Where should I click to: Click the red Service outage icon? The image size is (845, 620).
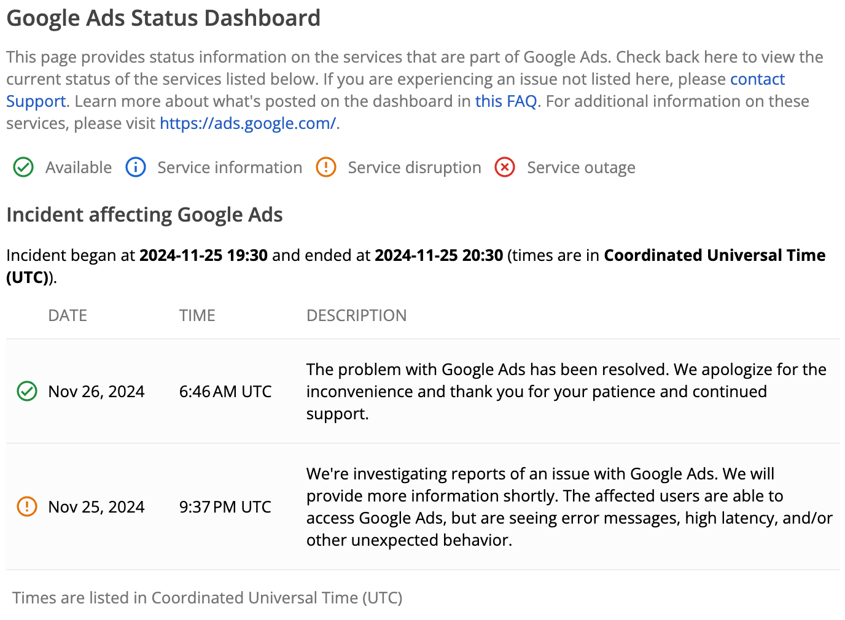tap(504, 167)
